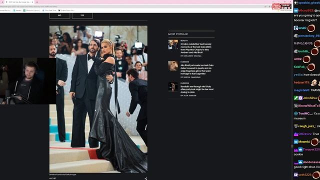This screenshot has height=180, width=320.
Task: Click username dondonssss in chat
Action: 311,162
